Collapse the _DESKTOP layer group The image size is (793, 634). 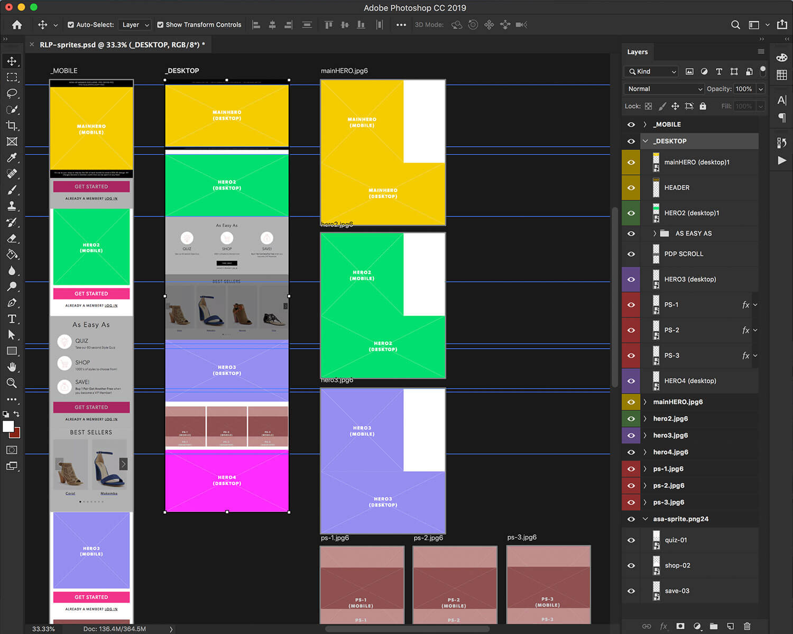tap(645, 141)
